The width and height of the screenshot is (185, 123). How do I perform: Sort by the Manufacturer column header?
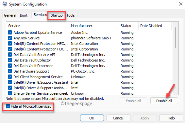click(x=94, y=26)
